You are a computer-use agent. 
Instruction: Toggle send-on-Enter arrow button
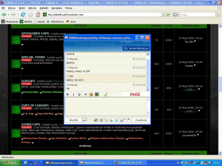click(85, 120)
